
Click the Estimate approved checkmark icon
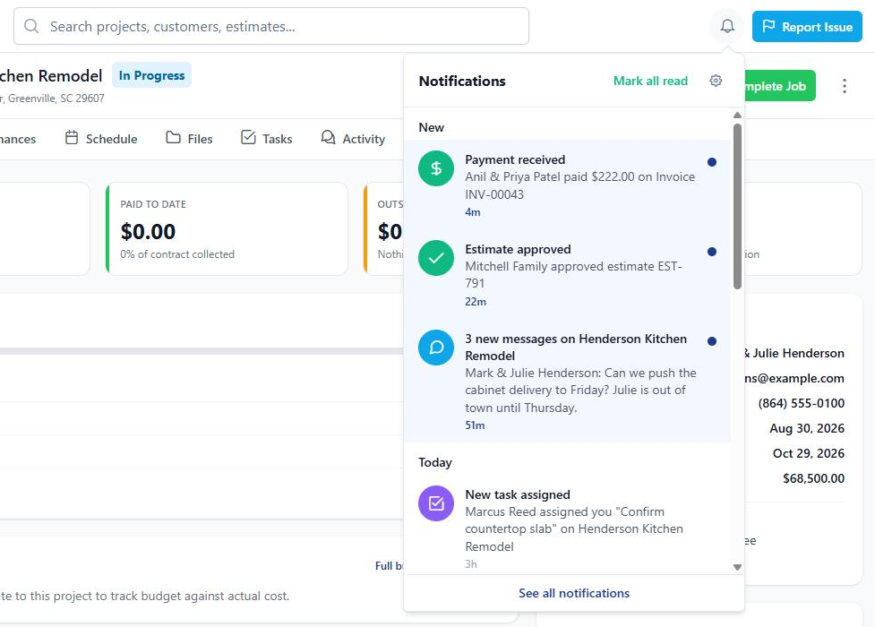[436, 257]
